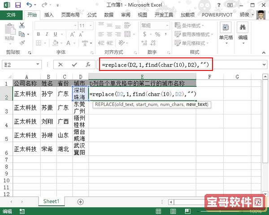Click the decrease indent icon
269x215 pixels.
click(101, 43)
